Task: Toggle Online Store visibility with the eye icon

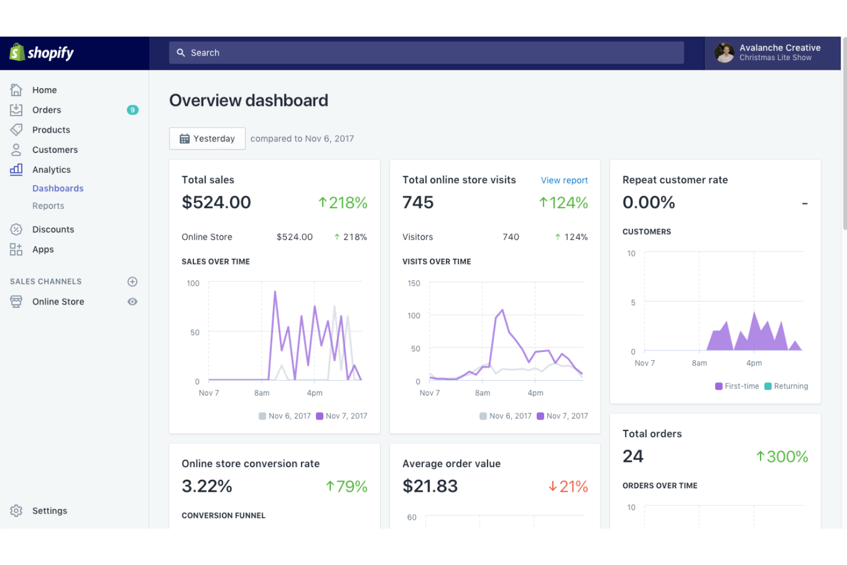Action: point(132,301)
